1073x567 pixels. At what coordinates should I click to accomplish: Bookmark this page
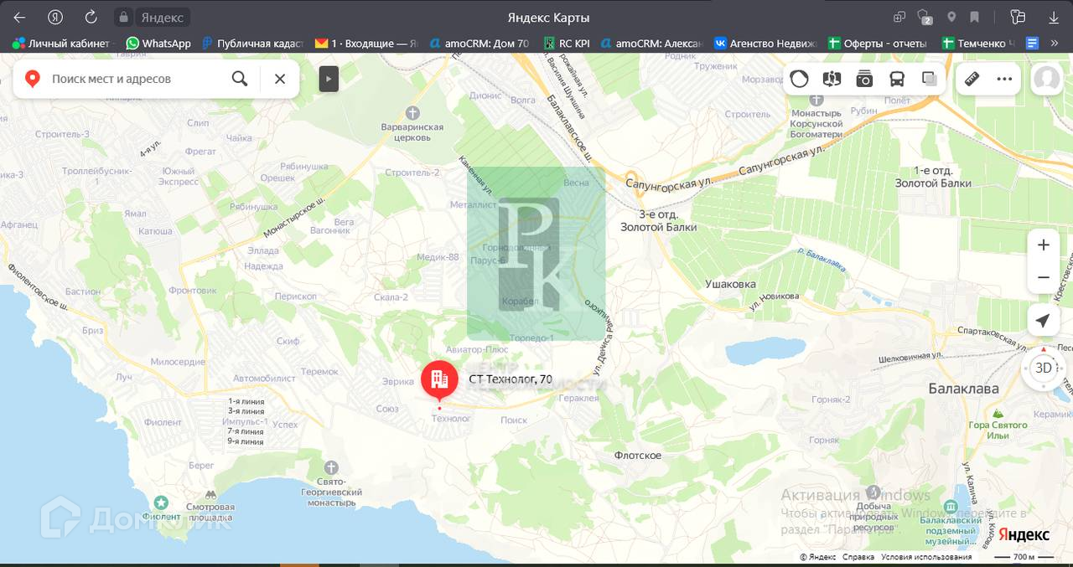(975, 17)
